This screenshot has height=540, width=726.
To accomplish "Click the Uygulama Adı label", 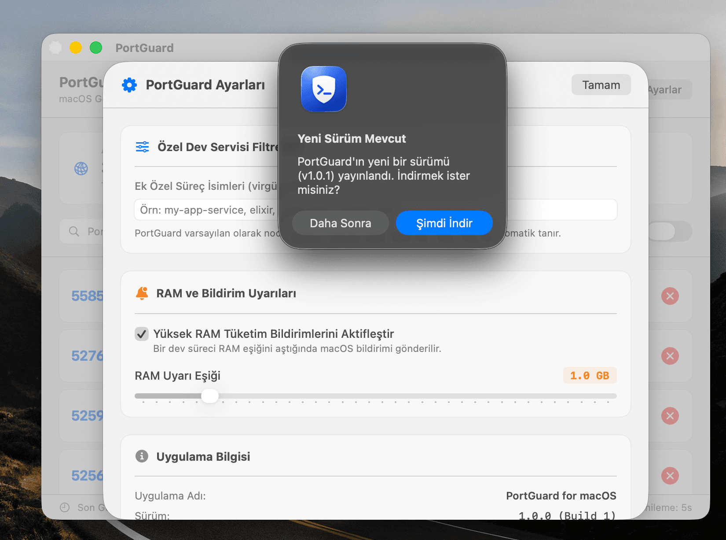I will click(170, 496).
